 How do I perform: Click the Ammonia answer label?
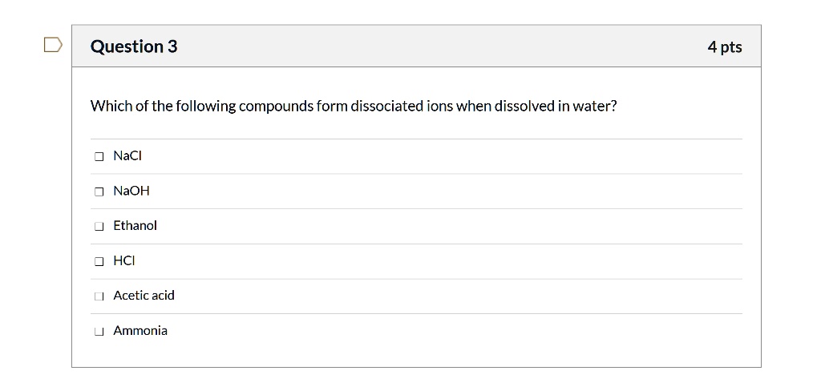pos(140,331)
